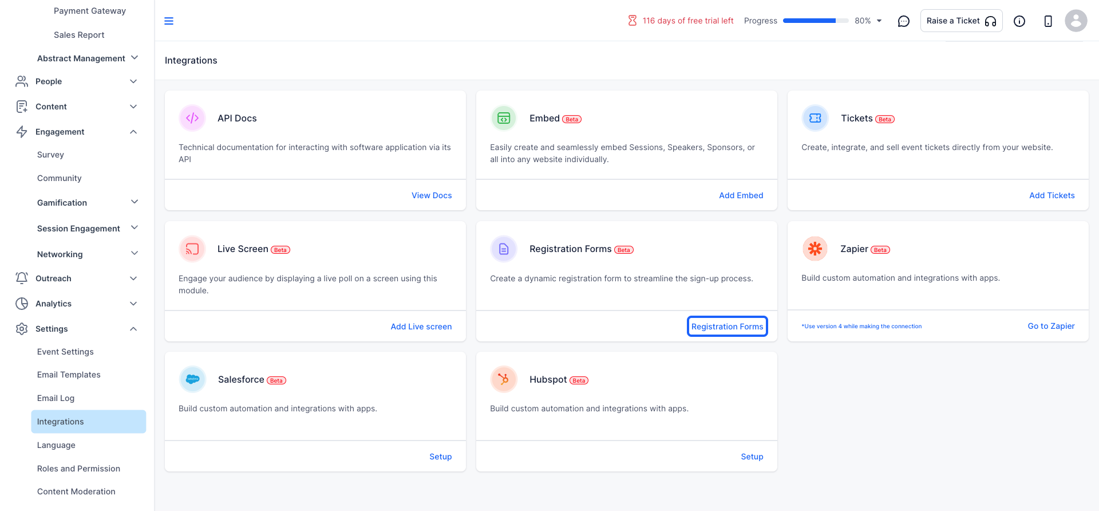Viewport: 1099px width, 511px height.
Task: Click the People sidebar icon
Action: pyautogui.click(x=22, y=81)
